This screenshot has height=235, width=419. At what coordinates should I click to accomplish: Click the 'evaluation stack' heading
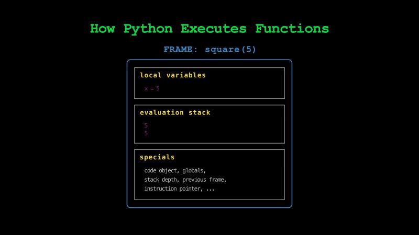coord(175,112)
